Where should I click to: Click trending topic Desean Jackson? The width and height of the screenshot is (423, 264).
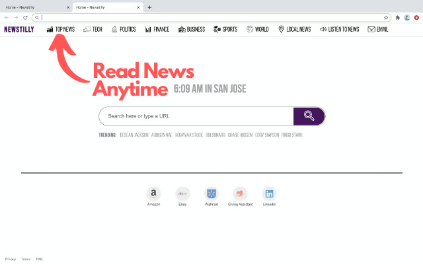tap(134, 135)
